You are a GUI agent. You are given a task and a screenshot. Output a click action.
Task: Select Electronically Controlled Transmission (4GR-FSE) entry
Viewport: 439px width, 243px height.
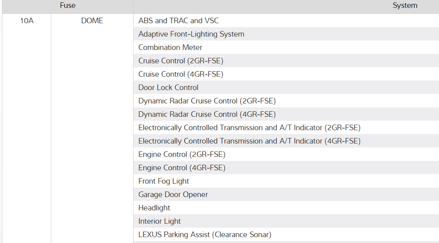coord(249,141)
